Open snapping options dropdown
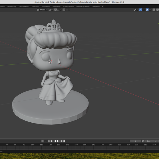Screen dimensions: 159x159 point(59,10)
